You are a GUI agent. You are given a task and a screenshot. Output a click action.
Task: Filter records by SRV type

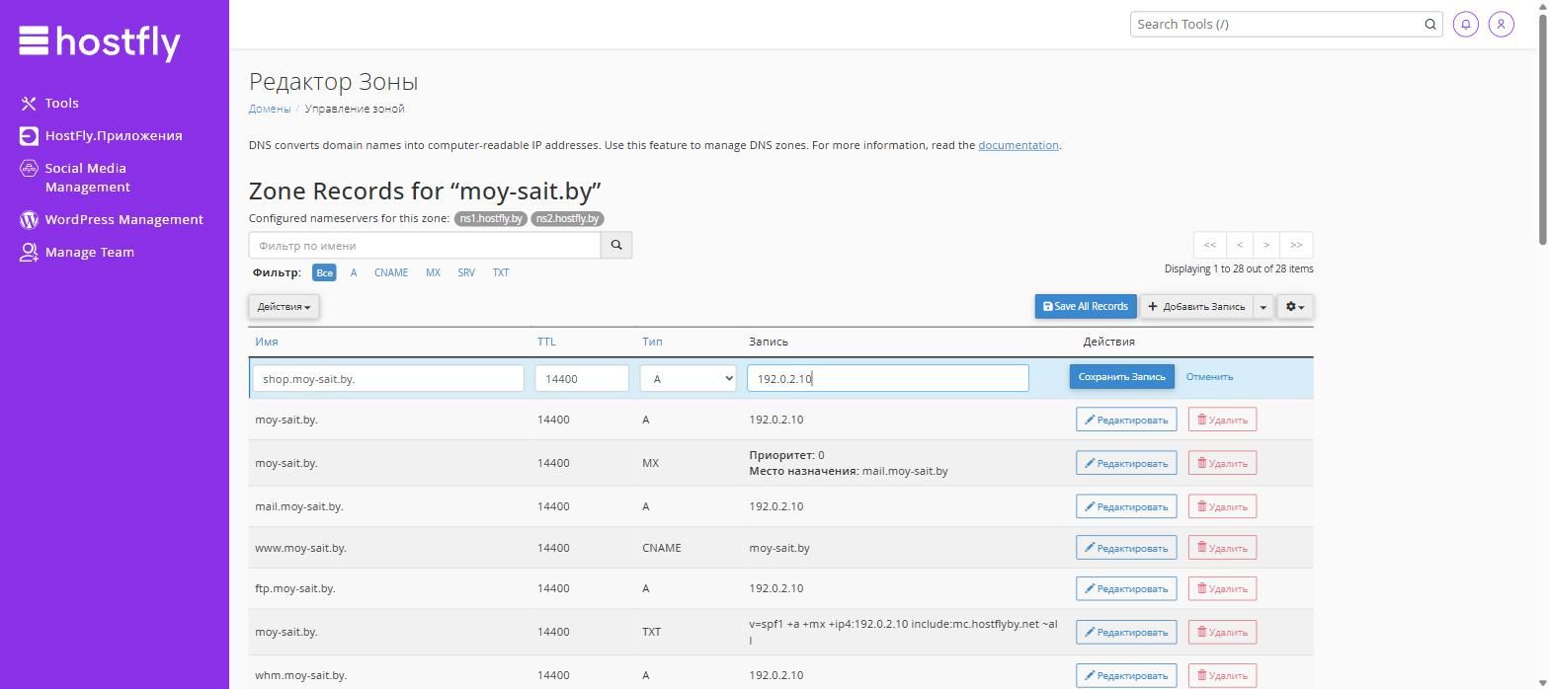[x=466, y=272]
